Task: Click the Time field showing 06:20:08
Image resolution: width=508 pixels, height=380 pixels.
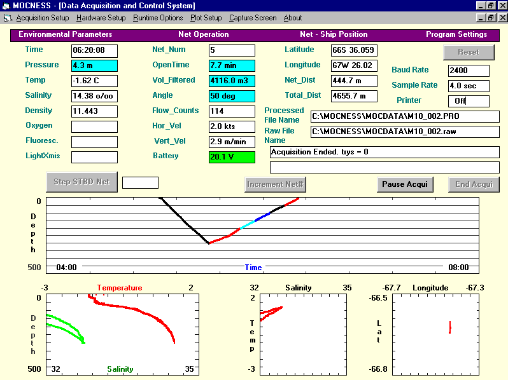Action: 94,50
